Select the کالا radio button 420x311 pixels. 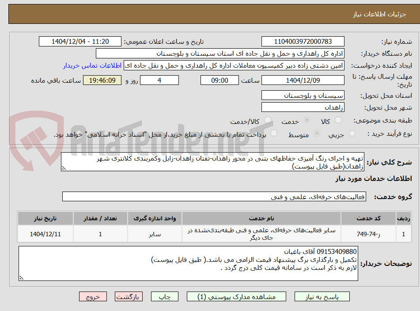[338, 120]
